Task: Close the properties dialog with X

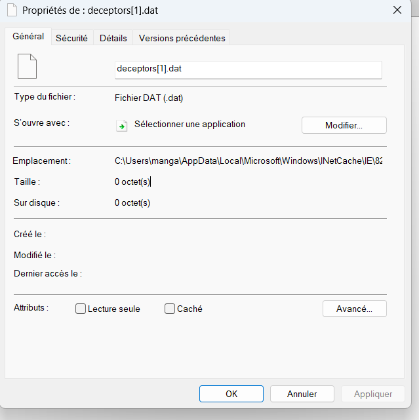Action: (x=397, y=10)
